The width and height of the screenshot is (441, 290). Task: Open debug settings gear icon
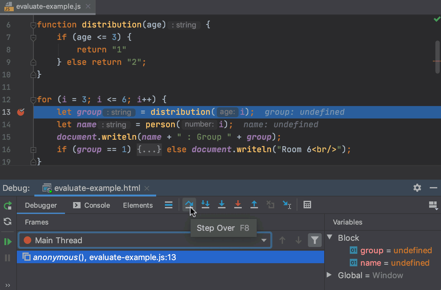(417, 188)
